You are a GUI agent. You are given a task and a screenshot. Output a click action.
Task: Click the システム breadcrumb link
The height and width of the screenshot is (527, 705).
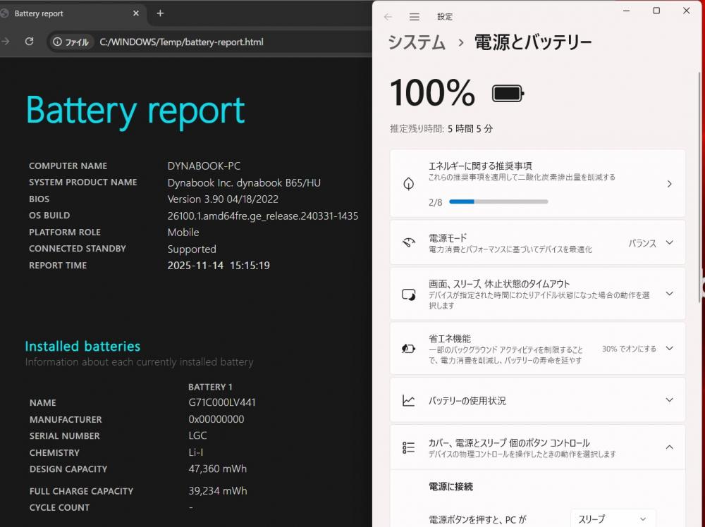(x=417, y=42)
